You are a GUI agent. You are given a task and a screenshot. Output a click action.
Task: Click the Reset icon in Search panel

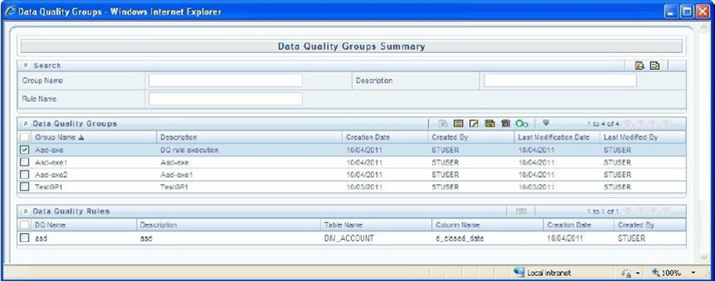655,65
